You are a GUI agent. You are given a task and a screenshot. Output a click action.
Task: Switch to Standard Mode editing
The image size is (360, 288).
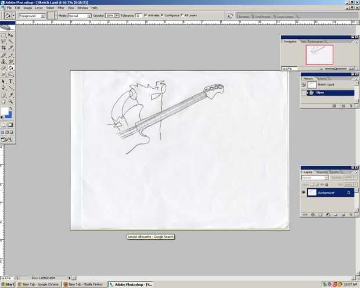pos(3,125)
